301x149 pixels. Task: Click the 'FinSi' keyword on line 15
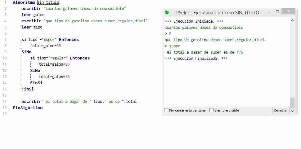(27, 89)
